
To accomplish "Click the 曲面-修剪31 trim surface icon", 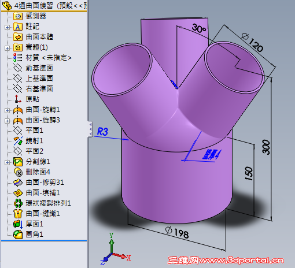I will coord(18,183).
